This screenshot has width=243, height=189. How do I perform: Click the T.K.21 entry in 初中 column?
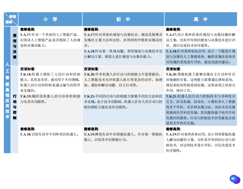pyautogui.click(x=123, y=102)
